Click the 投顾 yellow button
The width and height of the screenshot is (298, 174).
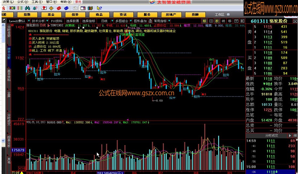[195, 15]
